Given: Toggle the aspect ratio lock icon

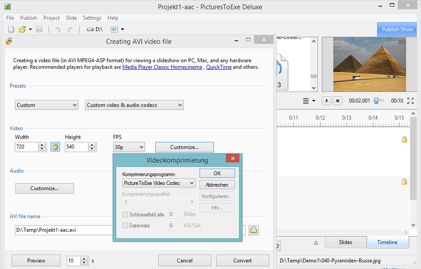Looking at the screenshot, I should pos(55,147).
